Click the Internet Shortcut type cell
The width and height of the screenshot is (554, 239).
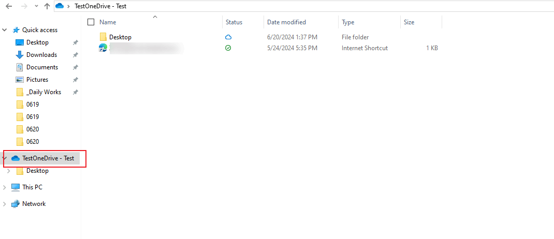pos(365,48)
